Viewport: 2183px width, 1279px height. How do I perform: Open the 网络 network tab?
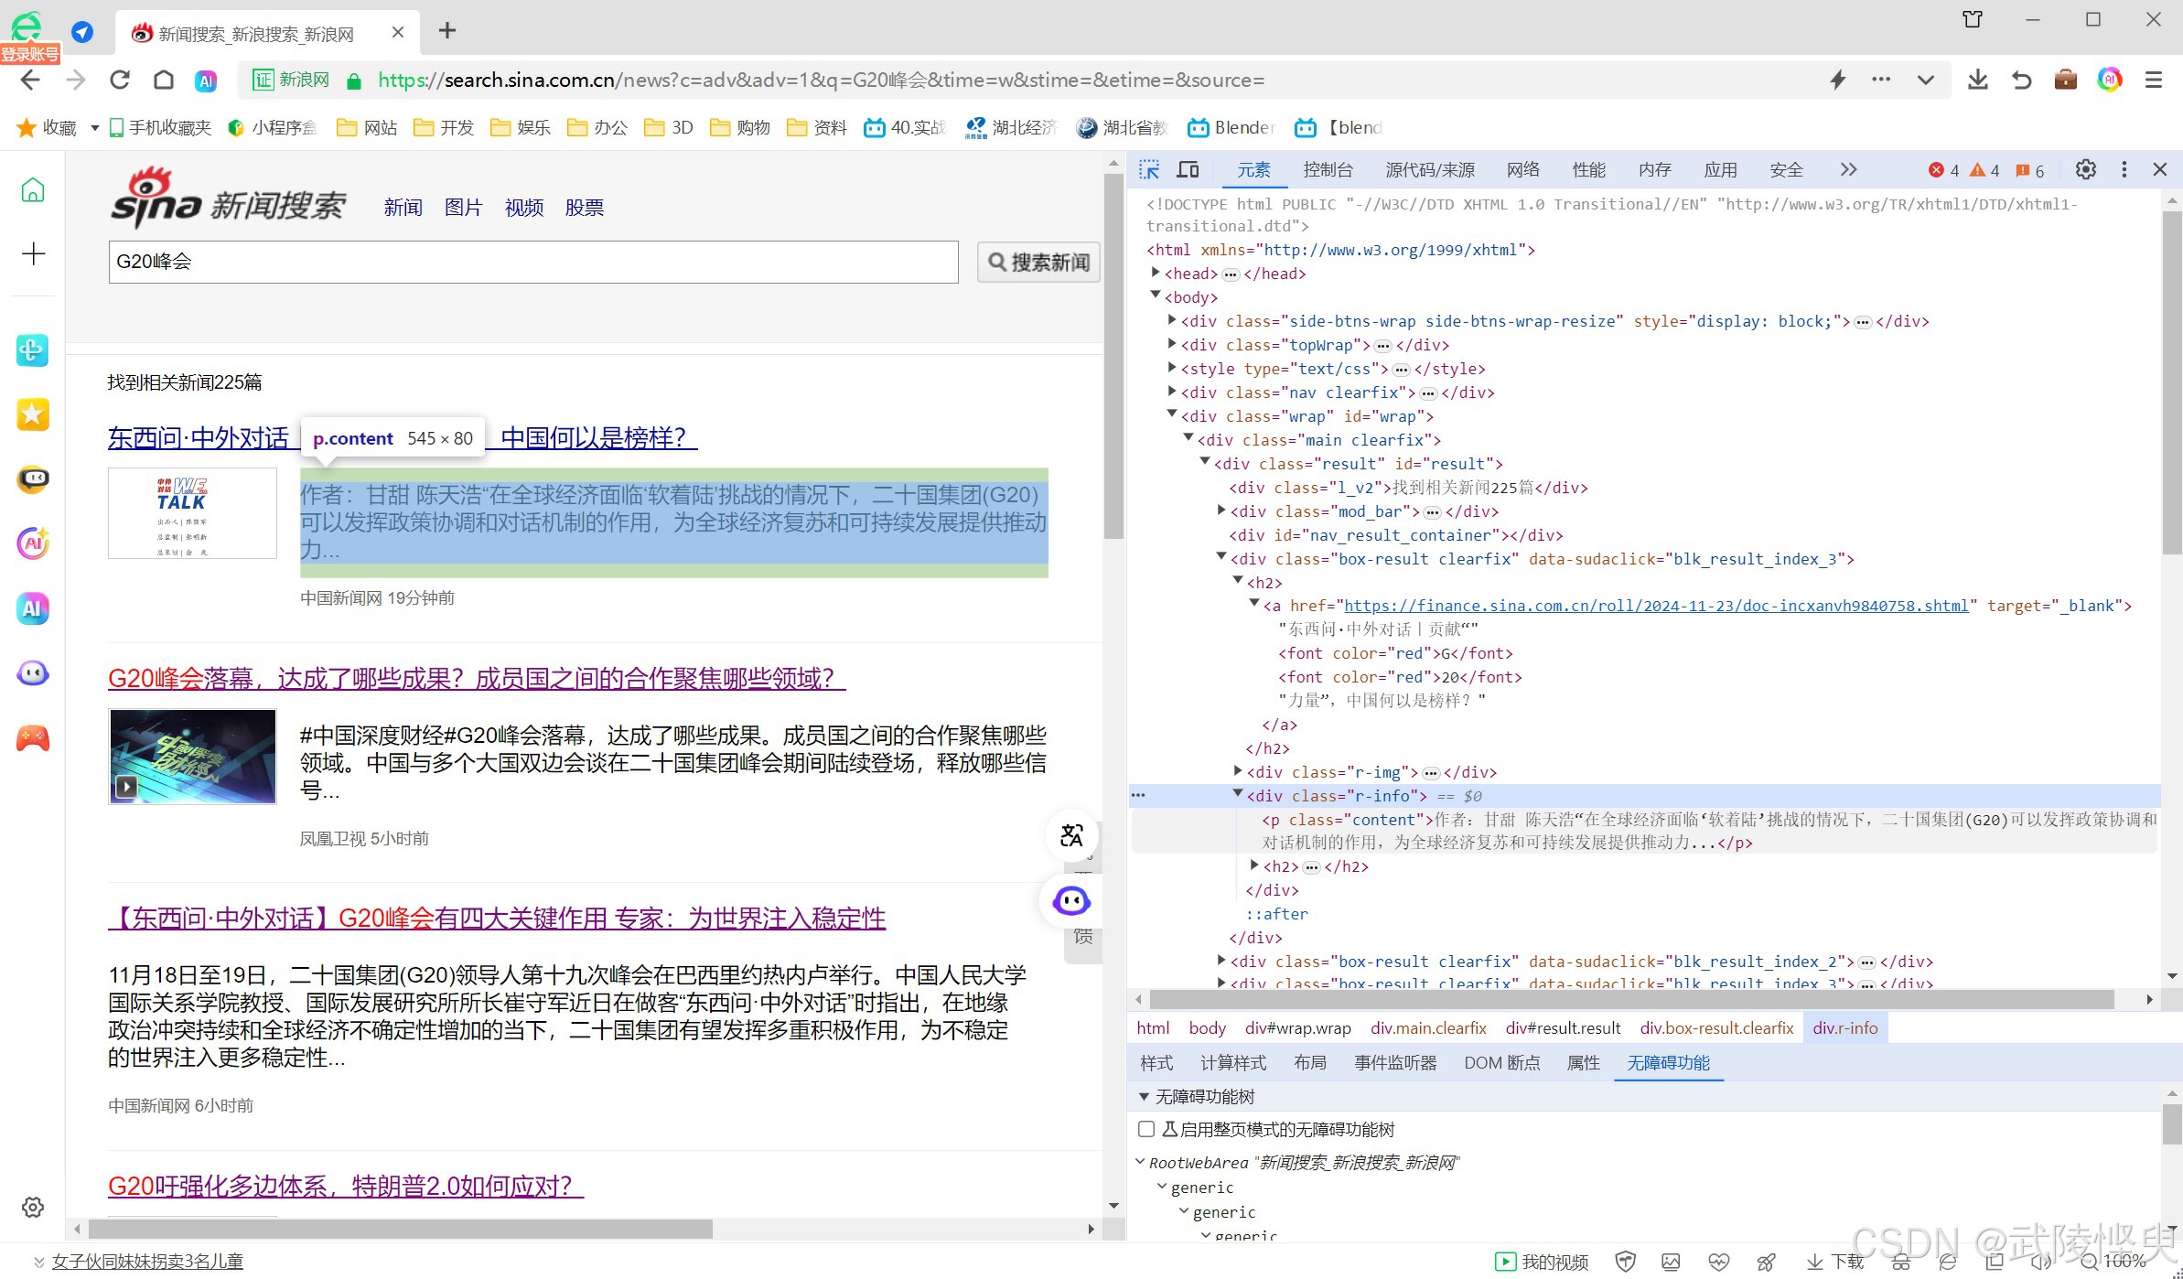(1522, 170)
